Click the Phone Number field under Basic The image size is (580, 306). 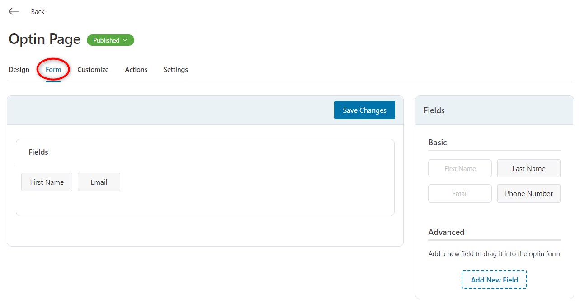pyautogui.click(x=528, y=193)
